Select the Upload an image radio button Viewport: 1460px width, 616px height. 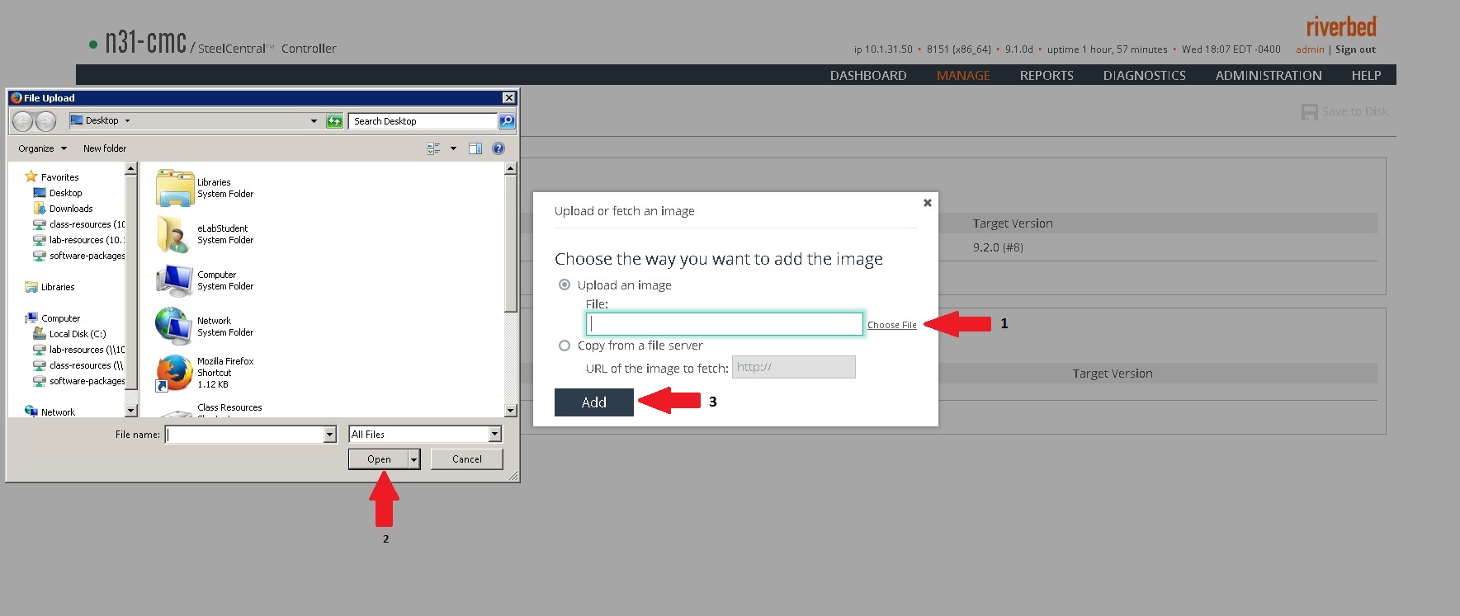(565, 285)
